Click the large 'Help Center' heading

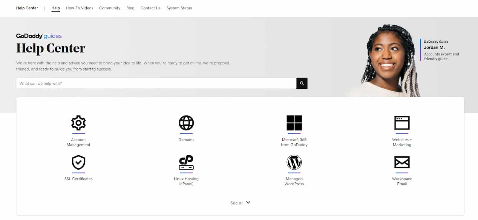[x=50, y=48]
